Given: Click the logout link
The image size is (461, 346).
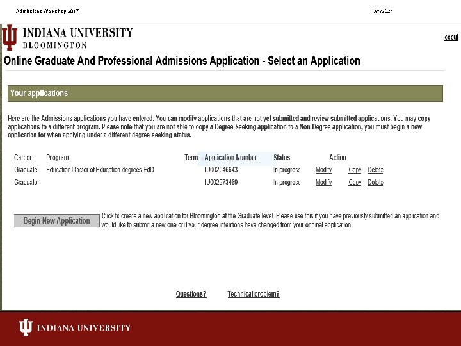Looking at the screenshot, I should 451,37.
